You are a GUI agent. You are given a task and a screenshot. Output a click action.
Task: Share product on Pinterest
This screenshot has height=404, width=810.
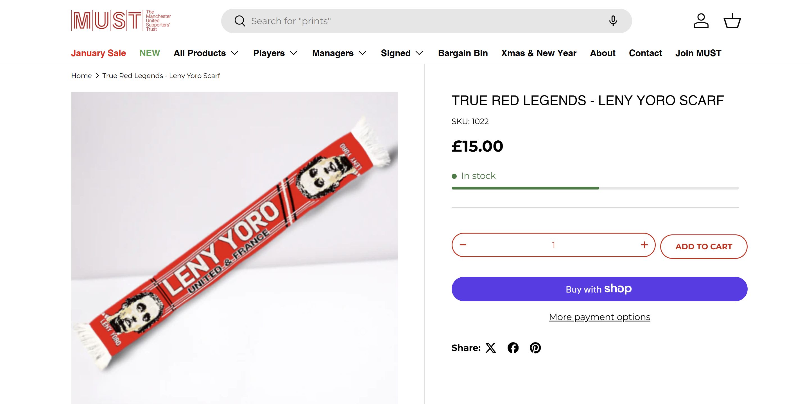pos(535,348)
